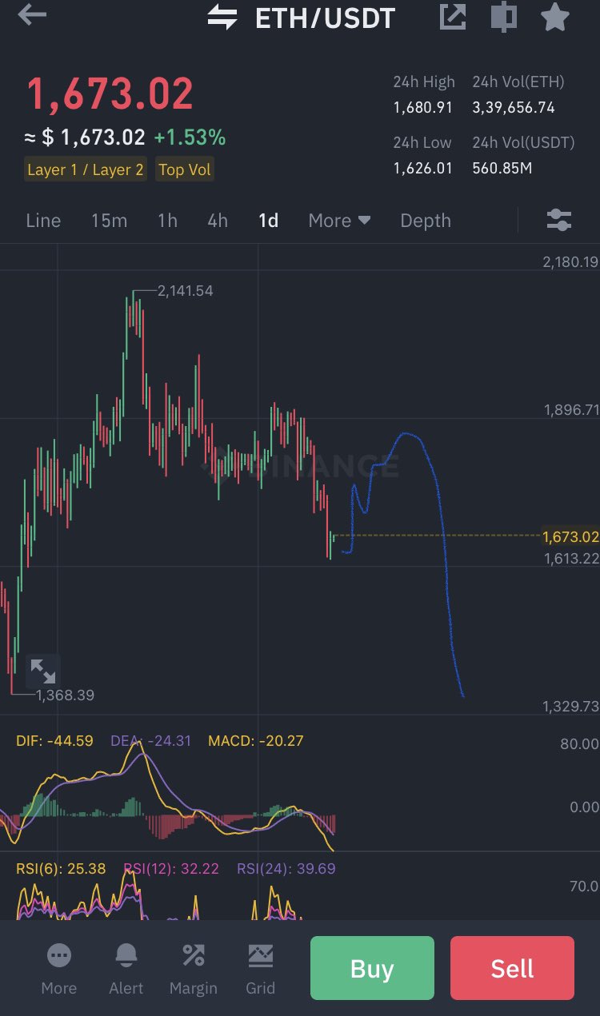Expand the chart to fullscreen
Screen dimensions: 600x1016
pos(42,671)
